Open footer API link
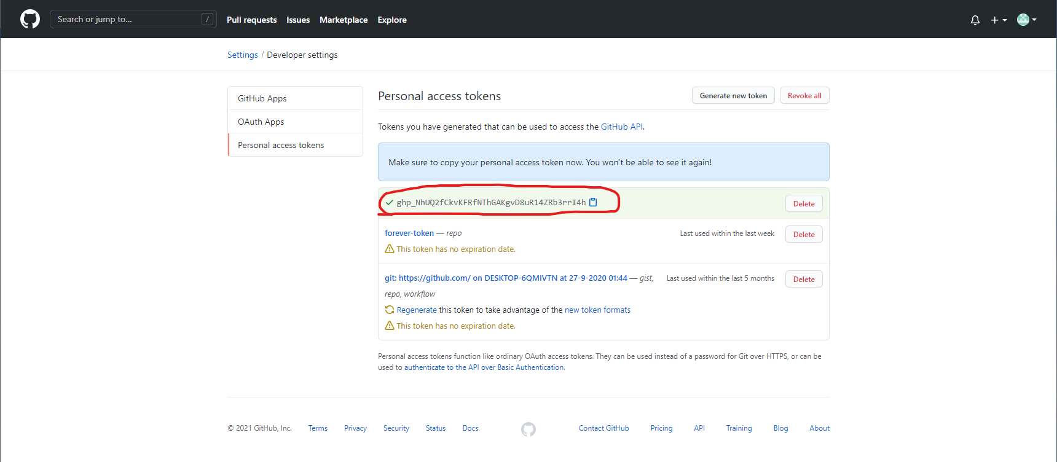This screenshot has height=462, width=1057. tap(699, 428)
